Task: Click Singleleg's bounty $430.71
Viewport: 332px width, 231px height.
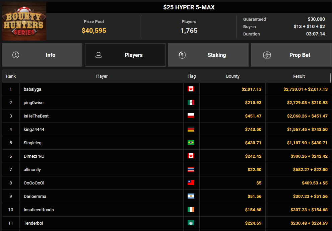Action: pyautogui.click(x=253, y=143)
